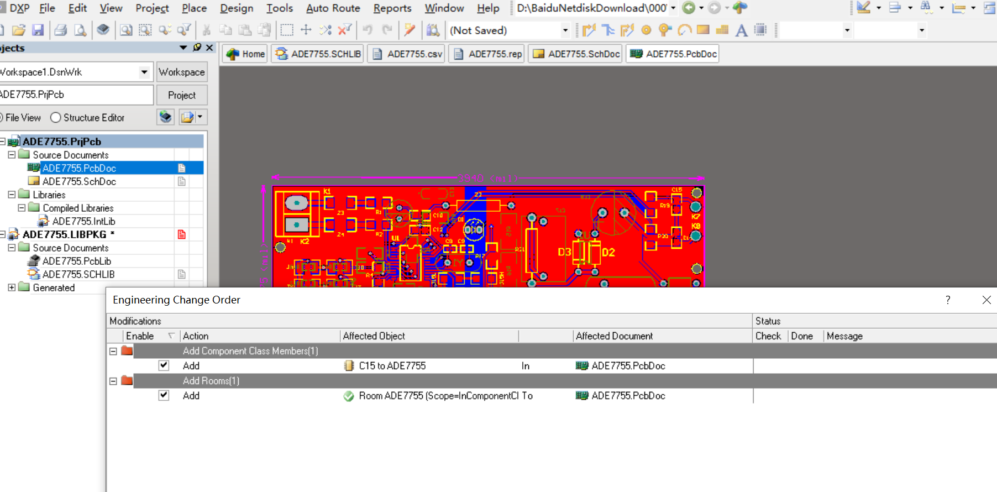
Task: Expand the Generated folder
Action: 12,287
